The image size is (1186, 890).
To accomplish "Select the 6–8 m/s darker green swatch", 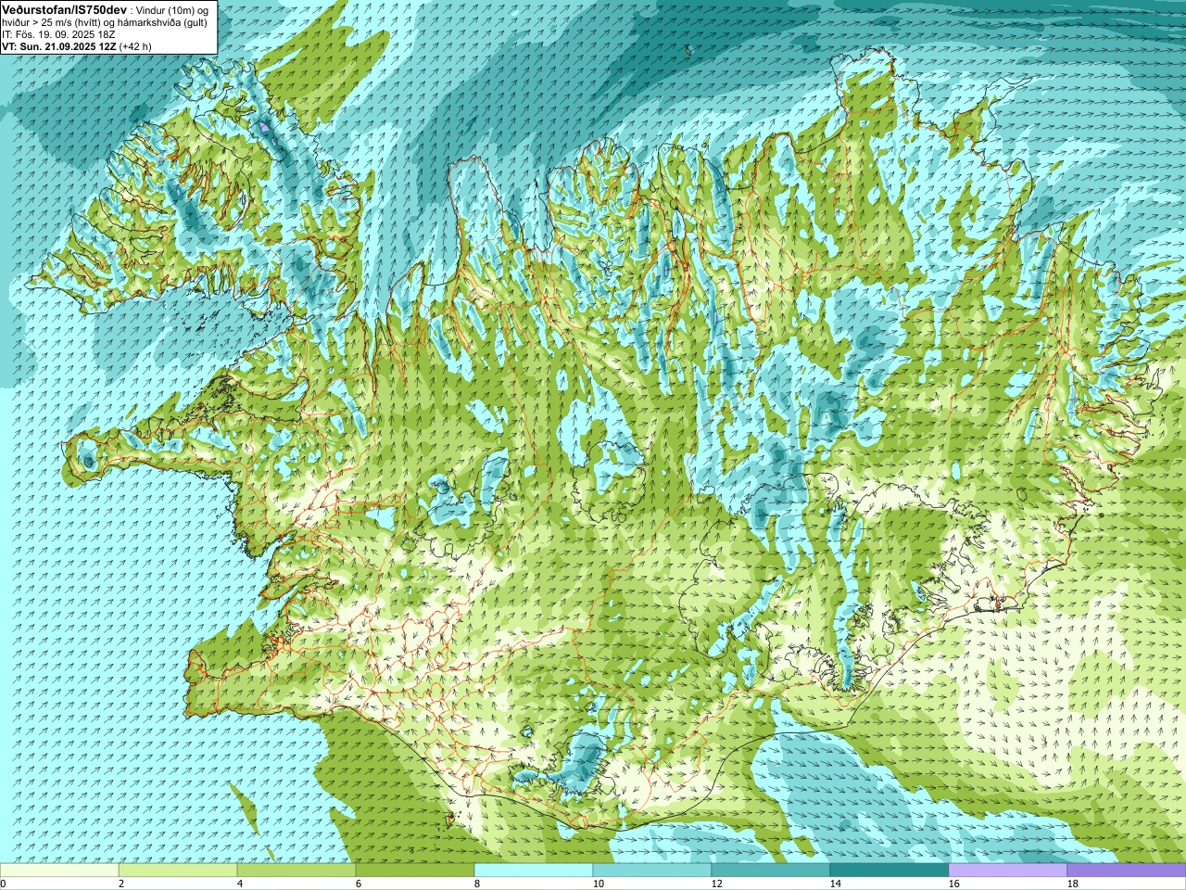I will (415, 871).
